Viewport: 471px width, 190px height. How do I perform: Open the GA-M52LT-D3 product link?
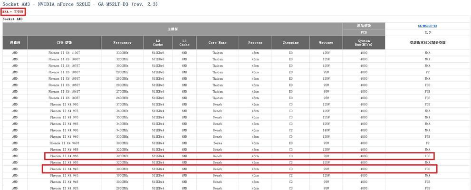[427, 26]
